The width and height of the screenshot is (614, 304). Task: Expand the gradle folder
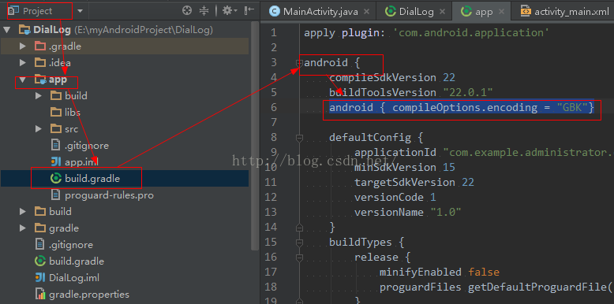[23, 228]
